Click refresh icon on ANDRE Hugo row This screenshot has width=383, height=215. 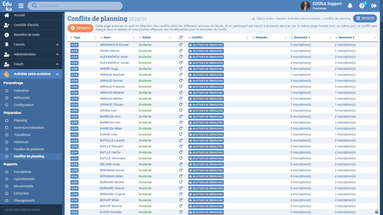tap(181, 69)
